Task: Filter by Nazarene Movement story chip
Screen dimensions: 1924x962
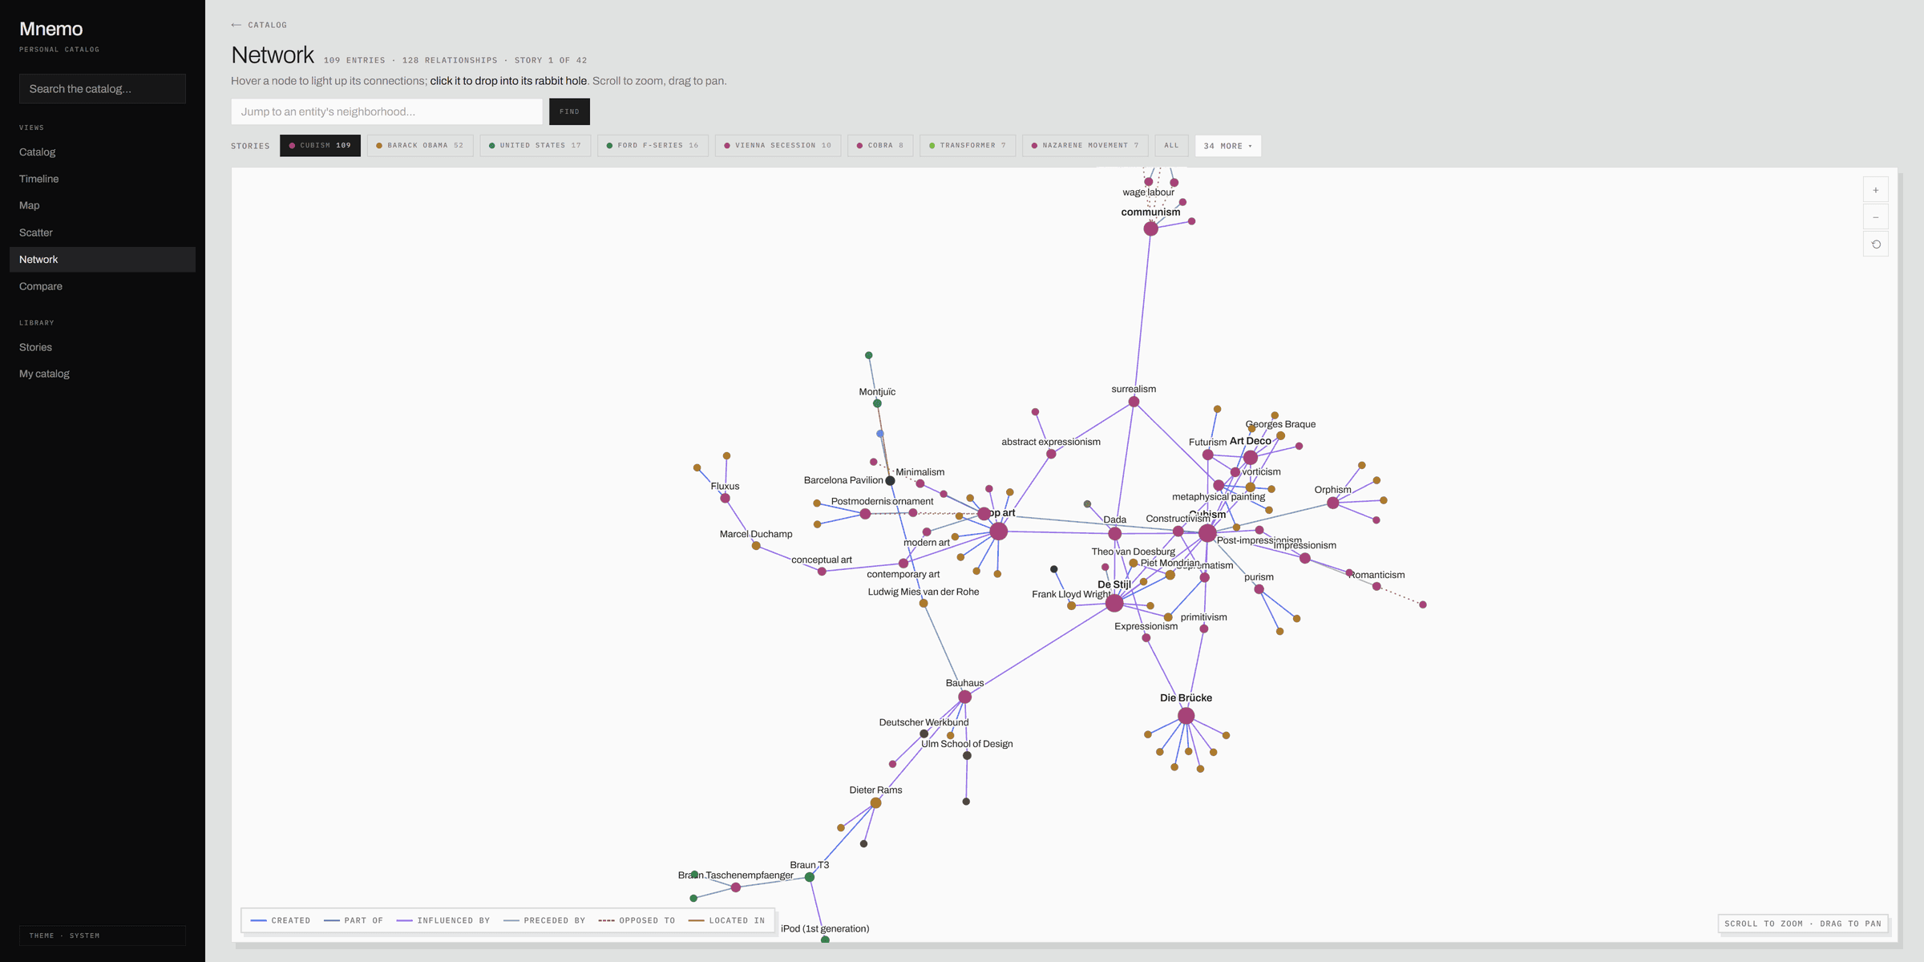Action: 1085,146
